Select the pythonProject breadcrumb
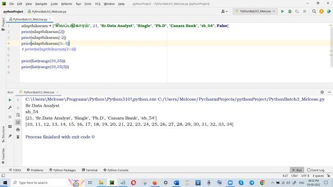The height and width of the screenshot is (187, 333). point(13,11)
